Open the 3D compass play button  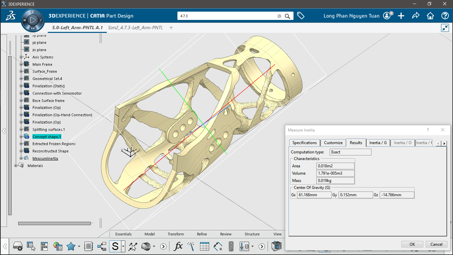click(x=32, y=21)
